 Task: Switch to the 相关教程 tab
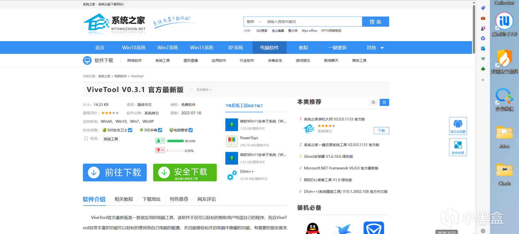[x=124, y=199]
